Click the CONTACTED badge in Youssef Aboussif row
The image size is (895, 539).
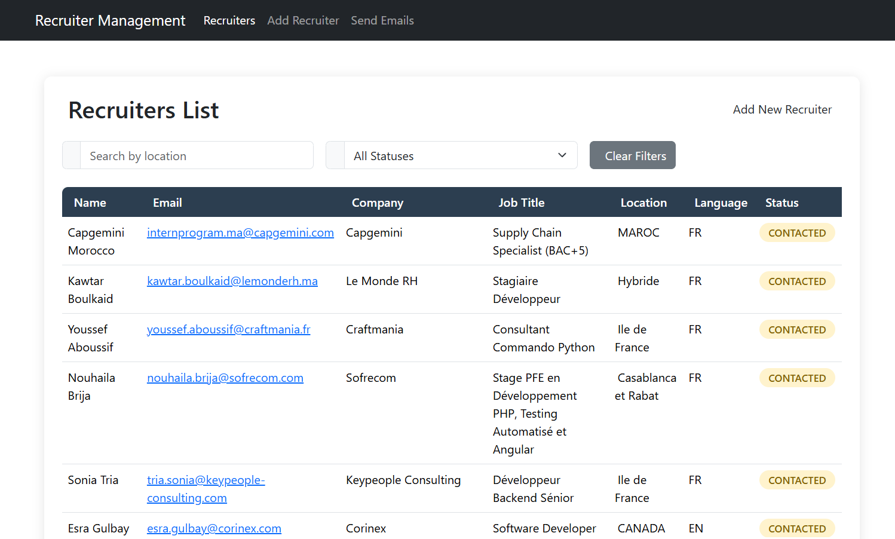[x=797, y=329]
